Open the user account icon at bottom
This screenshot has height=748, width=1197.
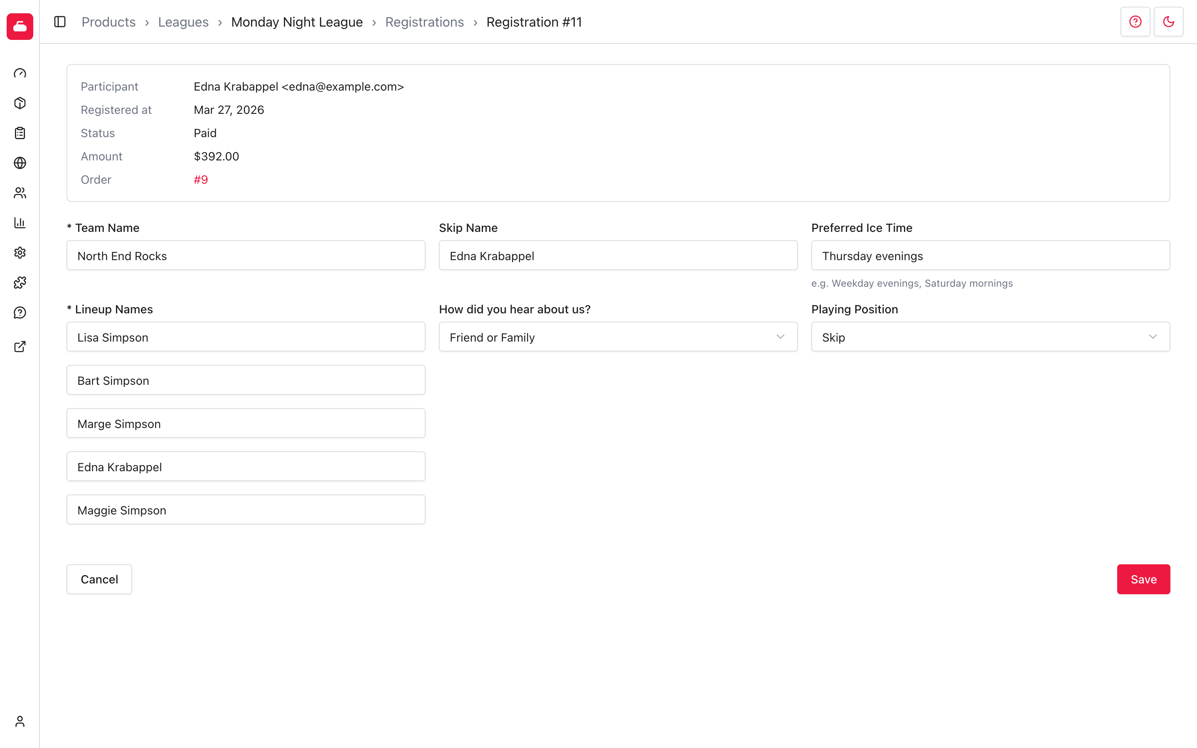(x=20, y=721)
